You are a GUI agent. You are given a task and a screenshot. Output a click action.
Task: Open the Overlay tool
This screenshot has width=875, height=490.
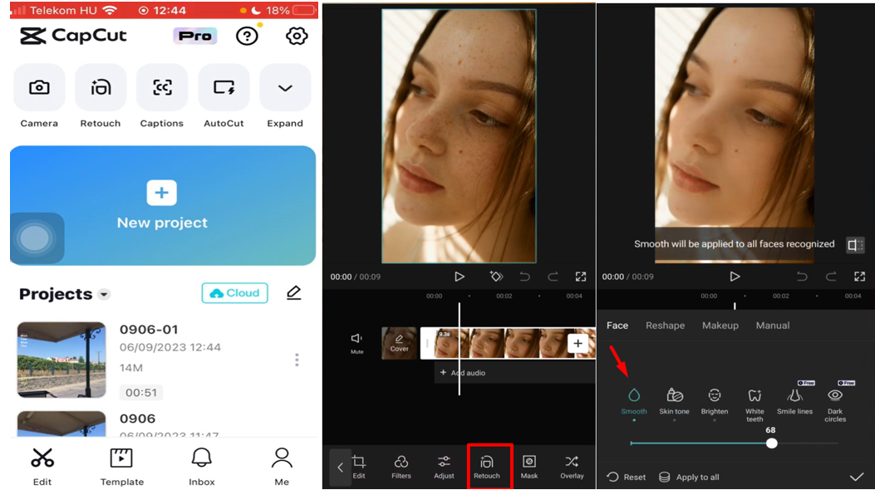(x=572, y=467)
